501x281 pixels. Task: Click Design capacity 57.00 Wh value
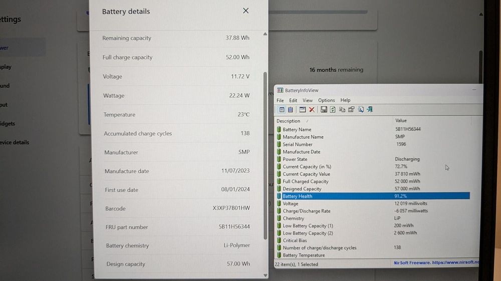(x=238, y=264)
